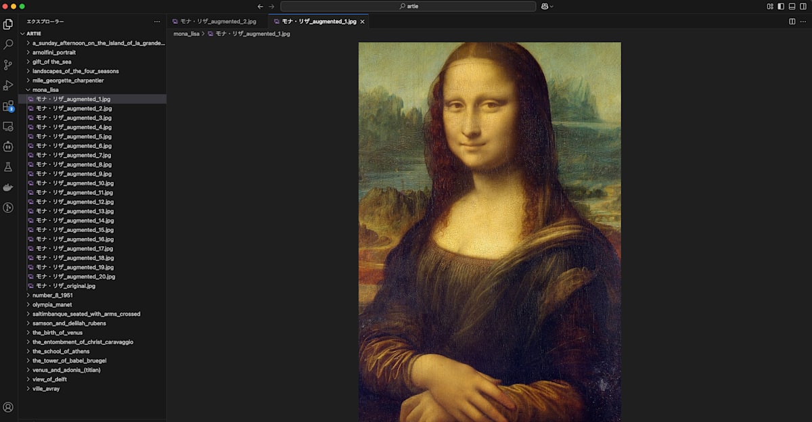Image resolution: width=812 pixels, height=422 pixels.
Task: Open the Copilot dropdown chevron in title bar
Action: click(551, 6)
